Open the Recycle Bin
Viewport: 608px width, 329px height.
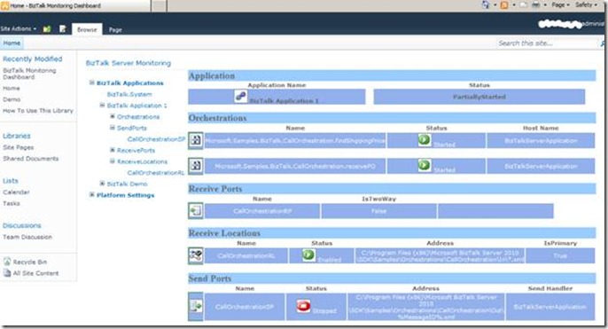(30, 262)
